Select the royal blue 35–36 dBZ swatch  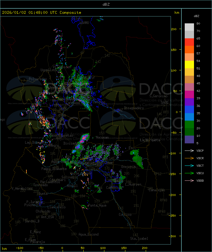point(189,109)
